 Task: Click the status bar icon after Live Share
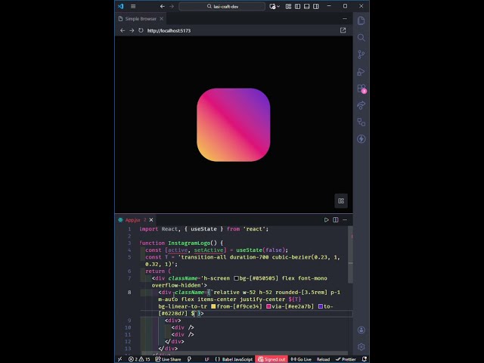pyautogui.click(x=189, y=359)
